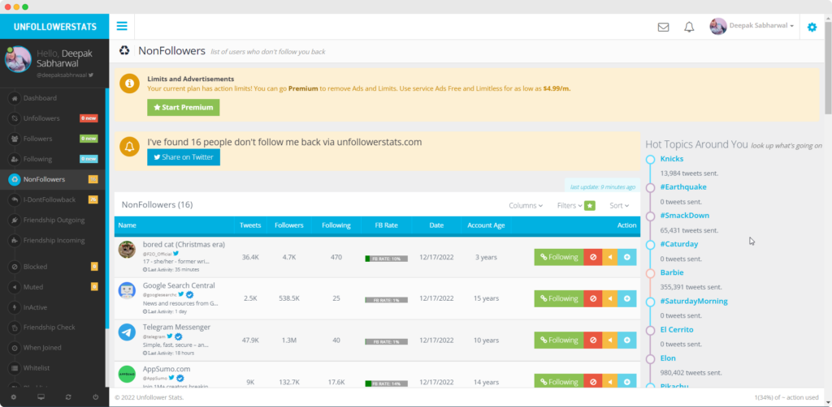The height and width of the screenshot is (407, 832).
Task: Block Google Search Central via red icon
Action: click(592, 298)
